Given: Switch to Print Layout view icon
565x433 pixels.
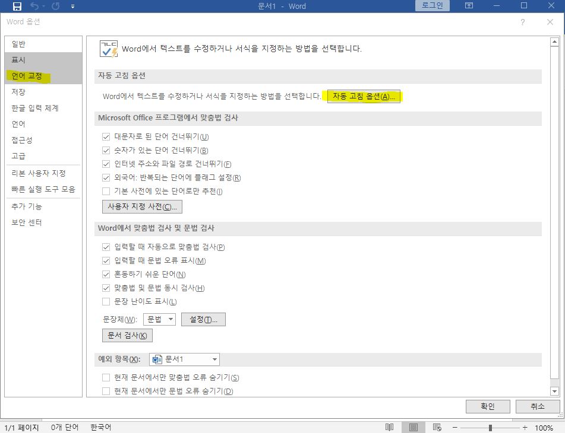Looking at the screenshot, I should pos(414,427).
